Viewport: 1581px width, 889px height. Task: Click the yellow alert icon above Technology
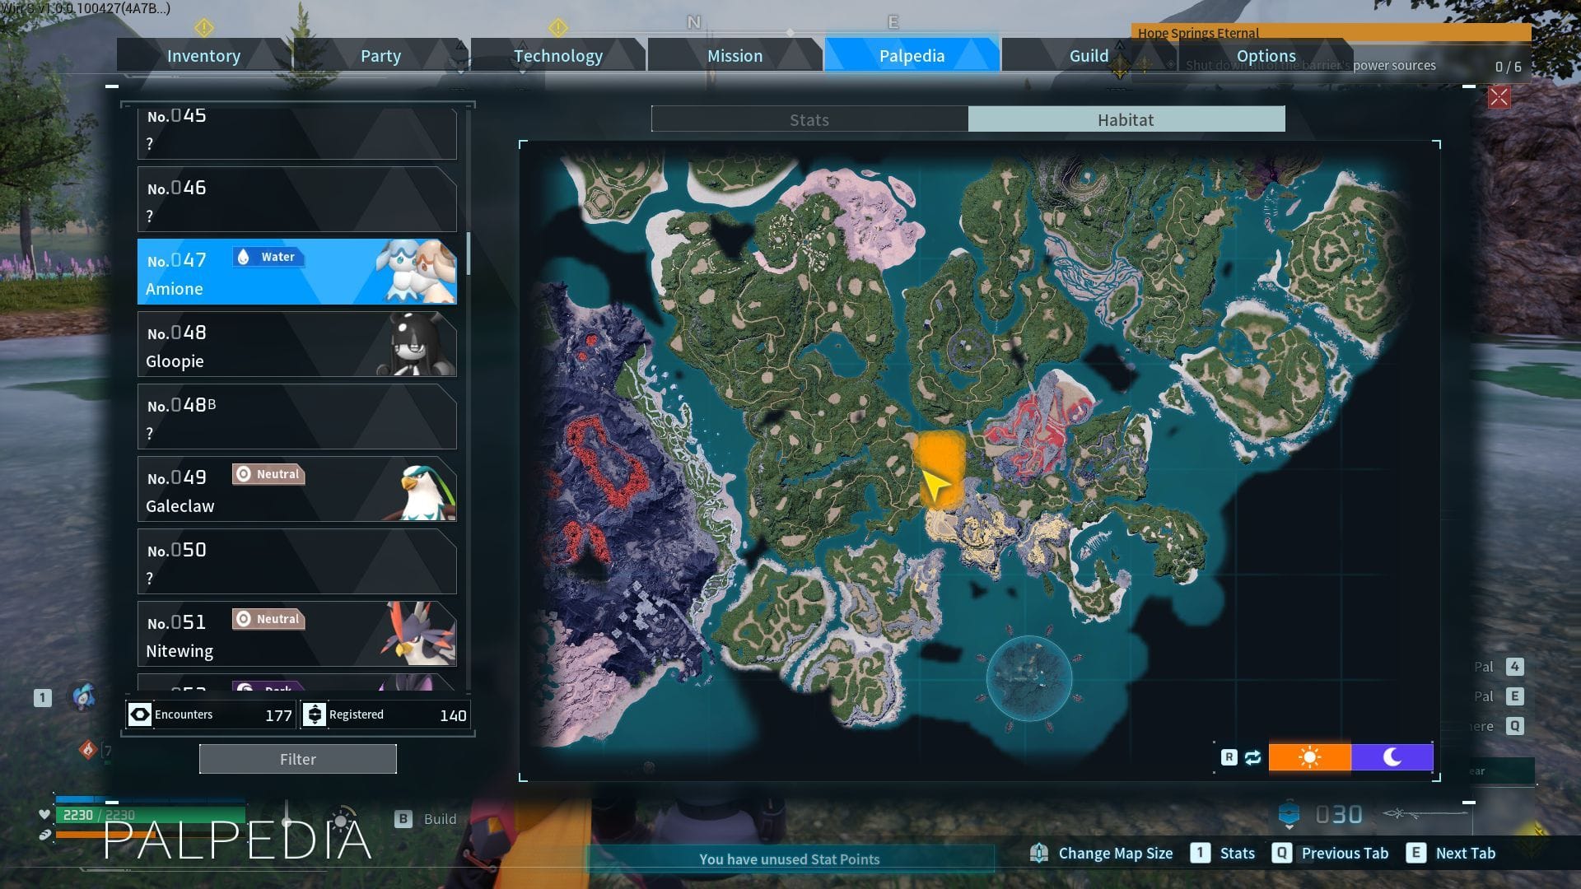point(558,28)
